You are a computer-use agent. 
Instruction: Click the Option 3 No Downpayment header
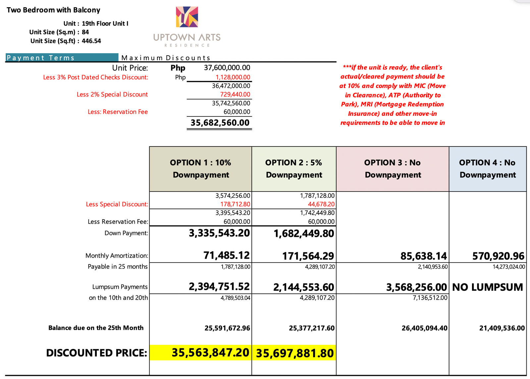tap(393, 169)
